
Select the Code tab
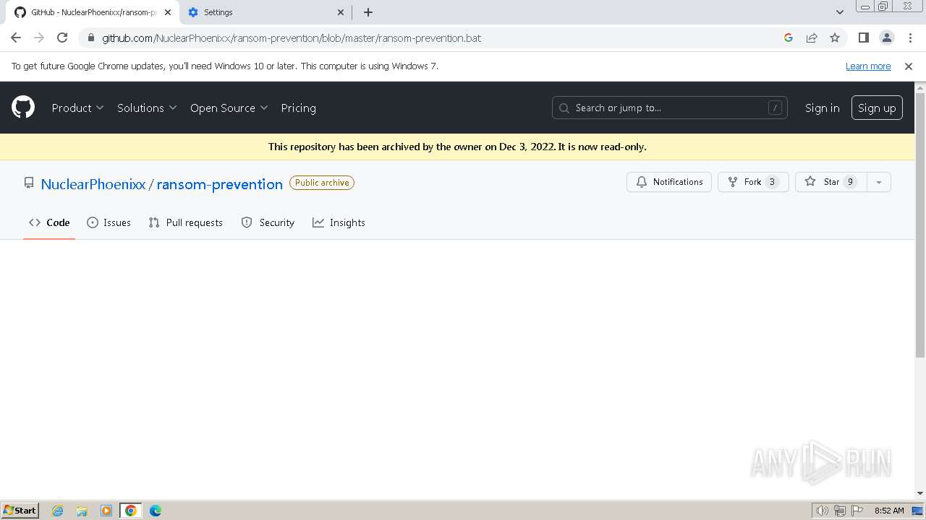(x=49, y=222)
